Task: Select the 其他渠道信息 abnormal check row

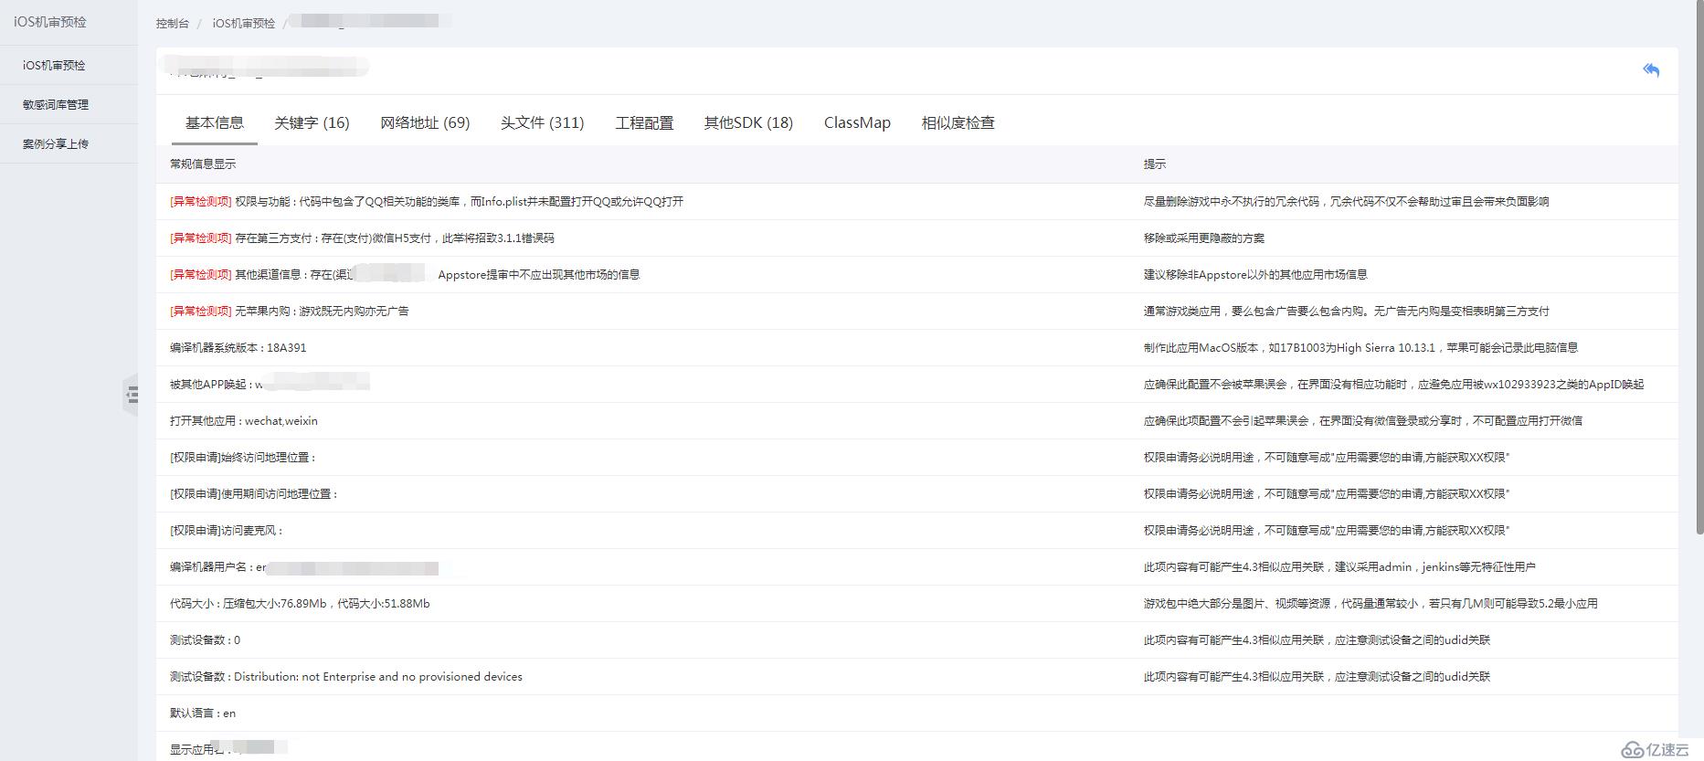Action: [917, 275]
